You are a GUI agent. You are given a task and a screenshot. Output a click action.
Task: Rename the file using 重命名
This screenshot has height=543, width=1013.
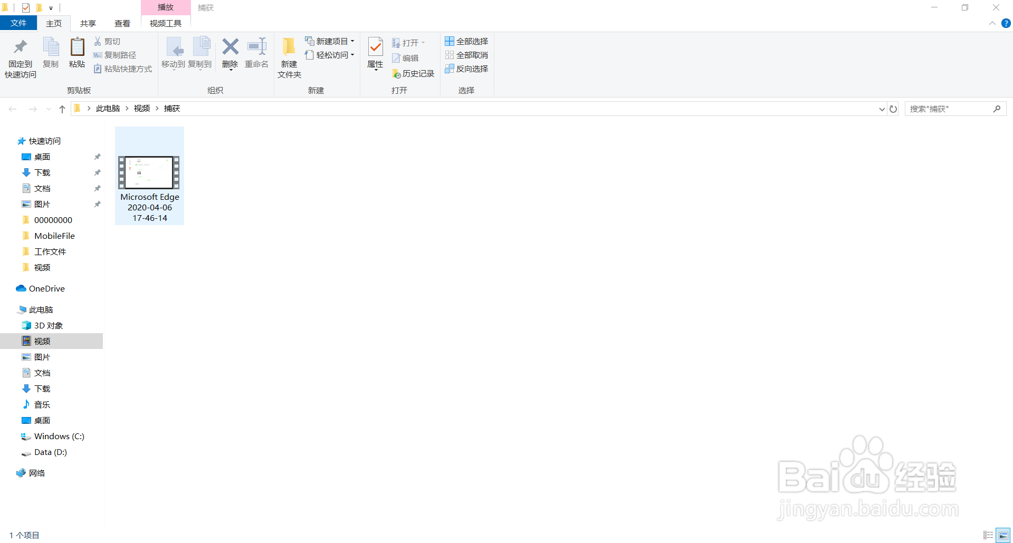pos(257,53)
